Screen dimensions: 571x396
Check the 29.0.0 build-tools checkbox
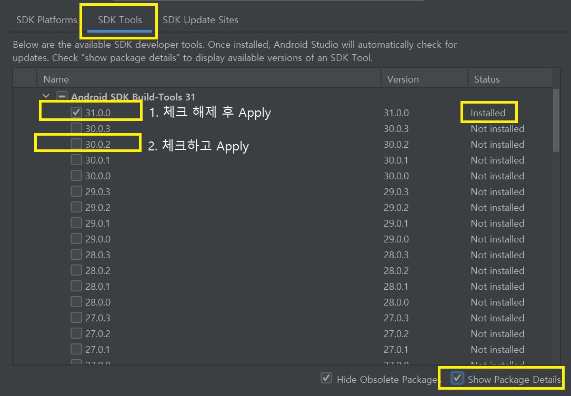click(x=76, y=238)
